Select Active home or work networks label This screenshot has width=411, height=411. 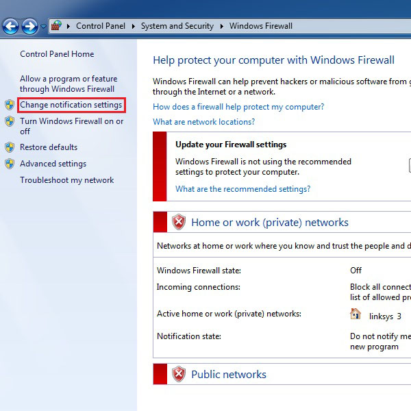[x=229, y=314]
